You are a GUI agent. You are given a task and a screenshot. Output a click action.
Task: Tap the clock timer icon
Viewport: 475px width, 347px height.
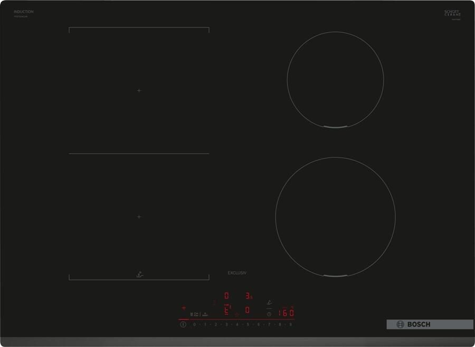pos(269,314)
